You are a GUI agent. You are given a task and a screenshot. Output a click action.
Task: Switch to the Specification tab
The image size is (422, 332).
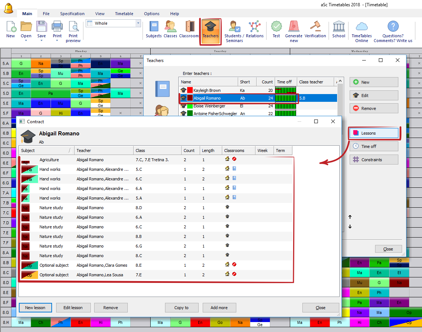click(x=72, y=14)
